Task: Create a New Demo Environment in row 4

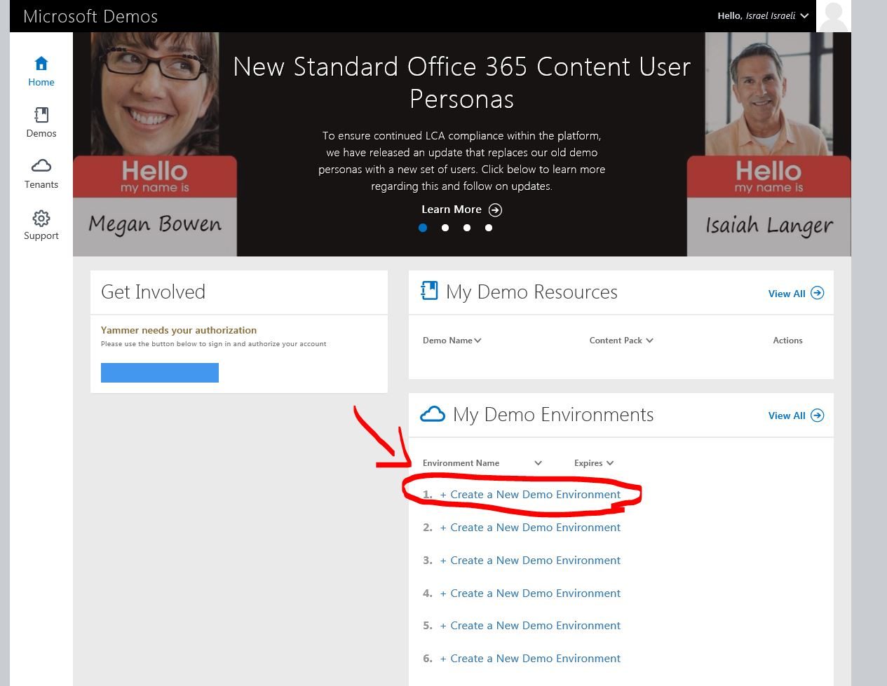Action: coord(530,594)
